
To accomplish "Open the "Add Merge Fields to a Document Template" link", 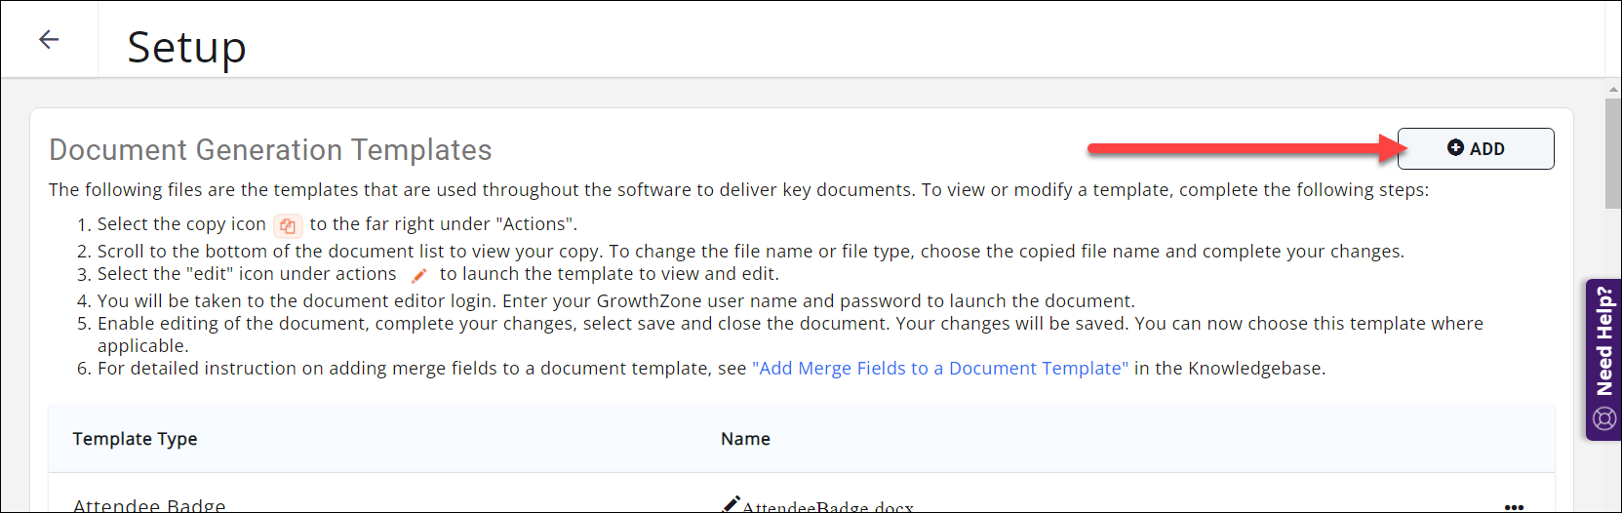I will 940,368.
